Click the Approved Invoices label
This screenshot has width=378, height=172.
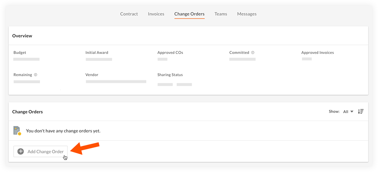click(x=318, y=52)
